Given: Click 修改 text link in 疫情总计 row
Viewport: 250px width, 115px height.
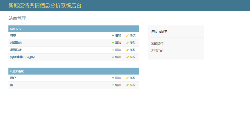Looking at the screenshot, I should pyautogui.click(x=133, y=50).
